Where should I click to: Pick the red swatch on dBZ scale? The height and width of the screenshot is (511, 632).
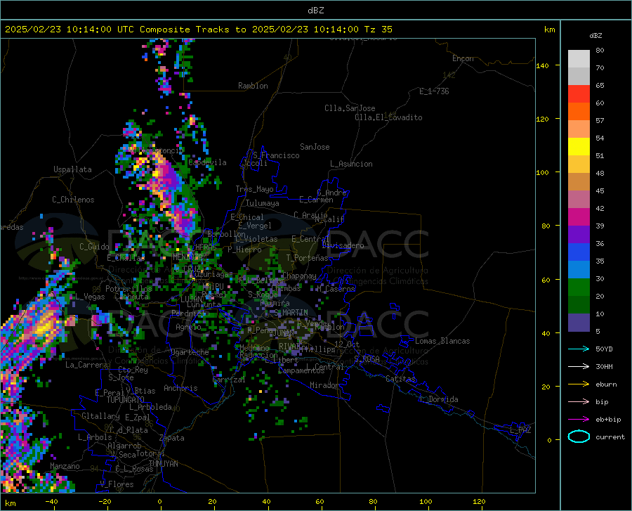[x=579, y=94]
